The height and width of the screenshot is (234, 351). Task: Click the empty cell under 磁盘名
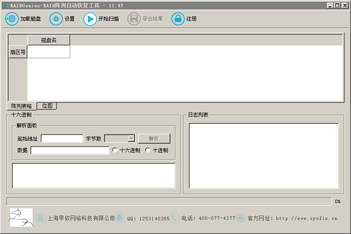click(48, 52)
